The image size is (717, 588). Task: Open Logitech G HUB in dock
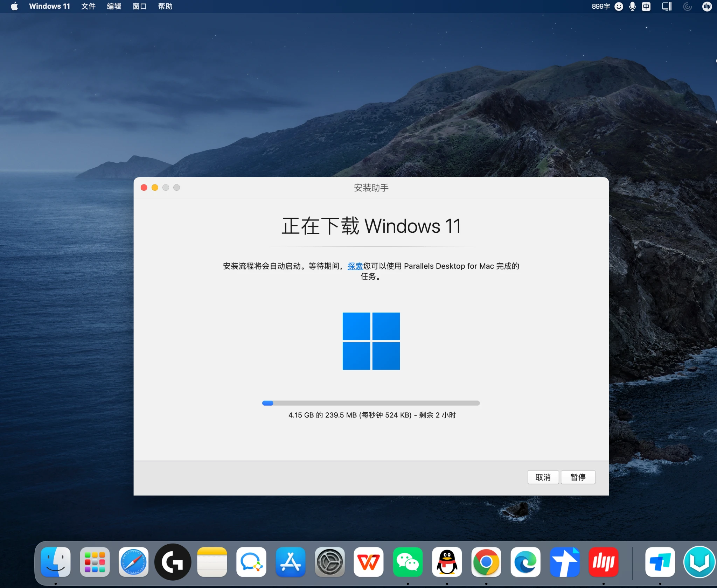173,562
